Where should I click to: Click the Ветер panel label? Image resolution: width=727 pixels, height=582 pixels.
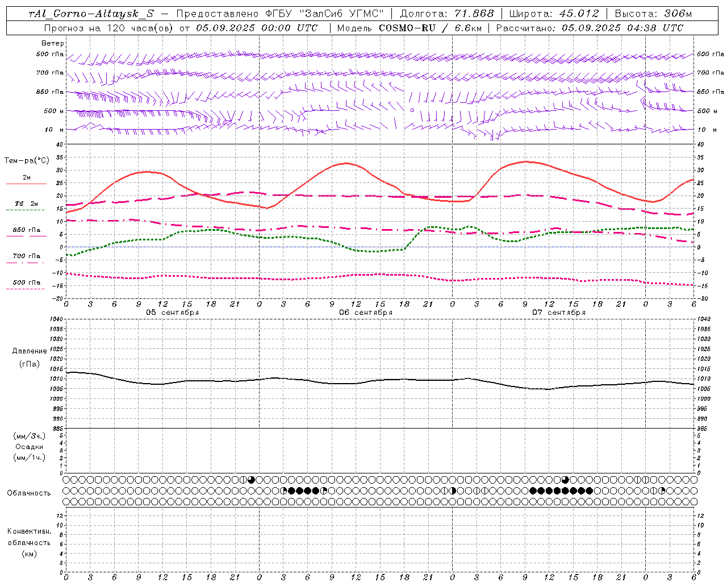click(53, 43)
